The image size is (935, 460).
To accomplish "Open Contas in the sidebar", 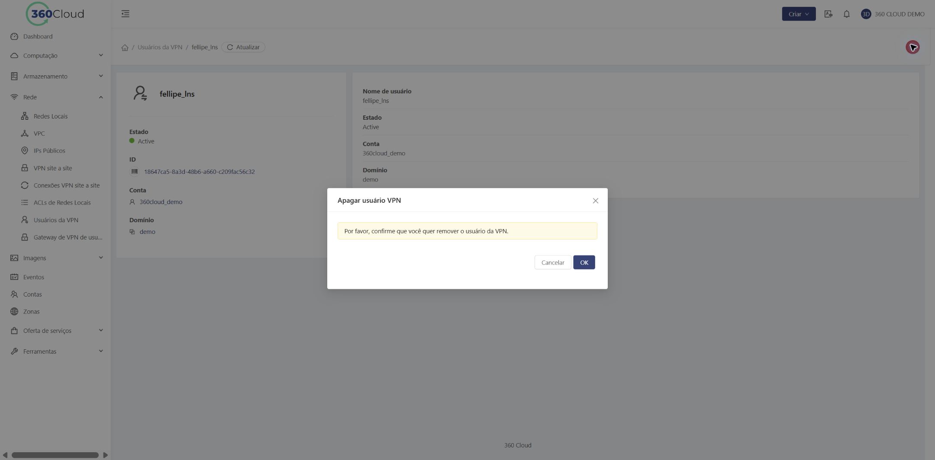I will (55, 294).
